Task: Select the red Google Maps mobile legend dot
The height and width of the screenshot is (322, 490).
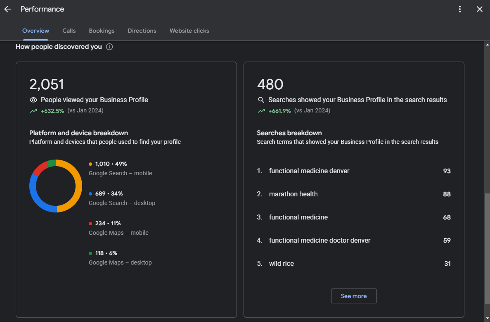Action: coord(90,224)
